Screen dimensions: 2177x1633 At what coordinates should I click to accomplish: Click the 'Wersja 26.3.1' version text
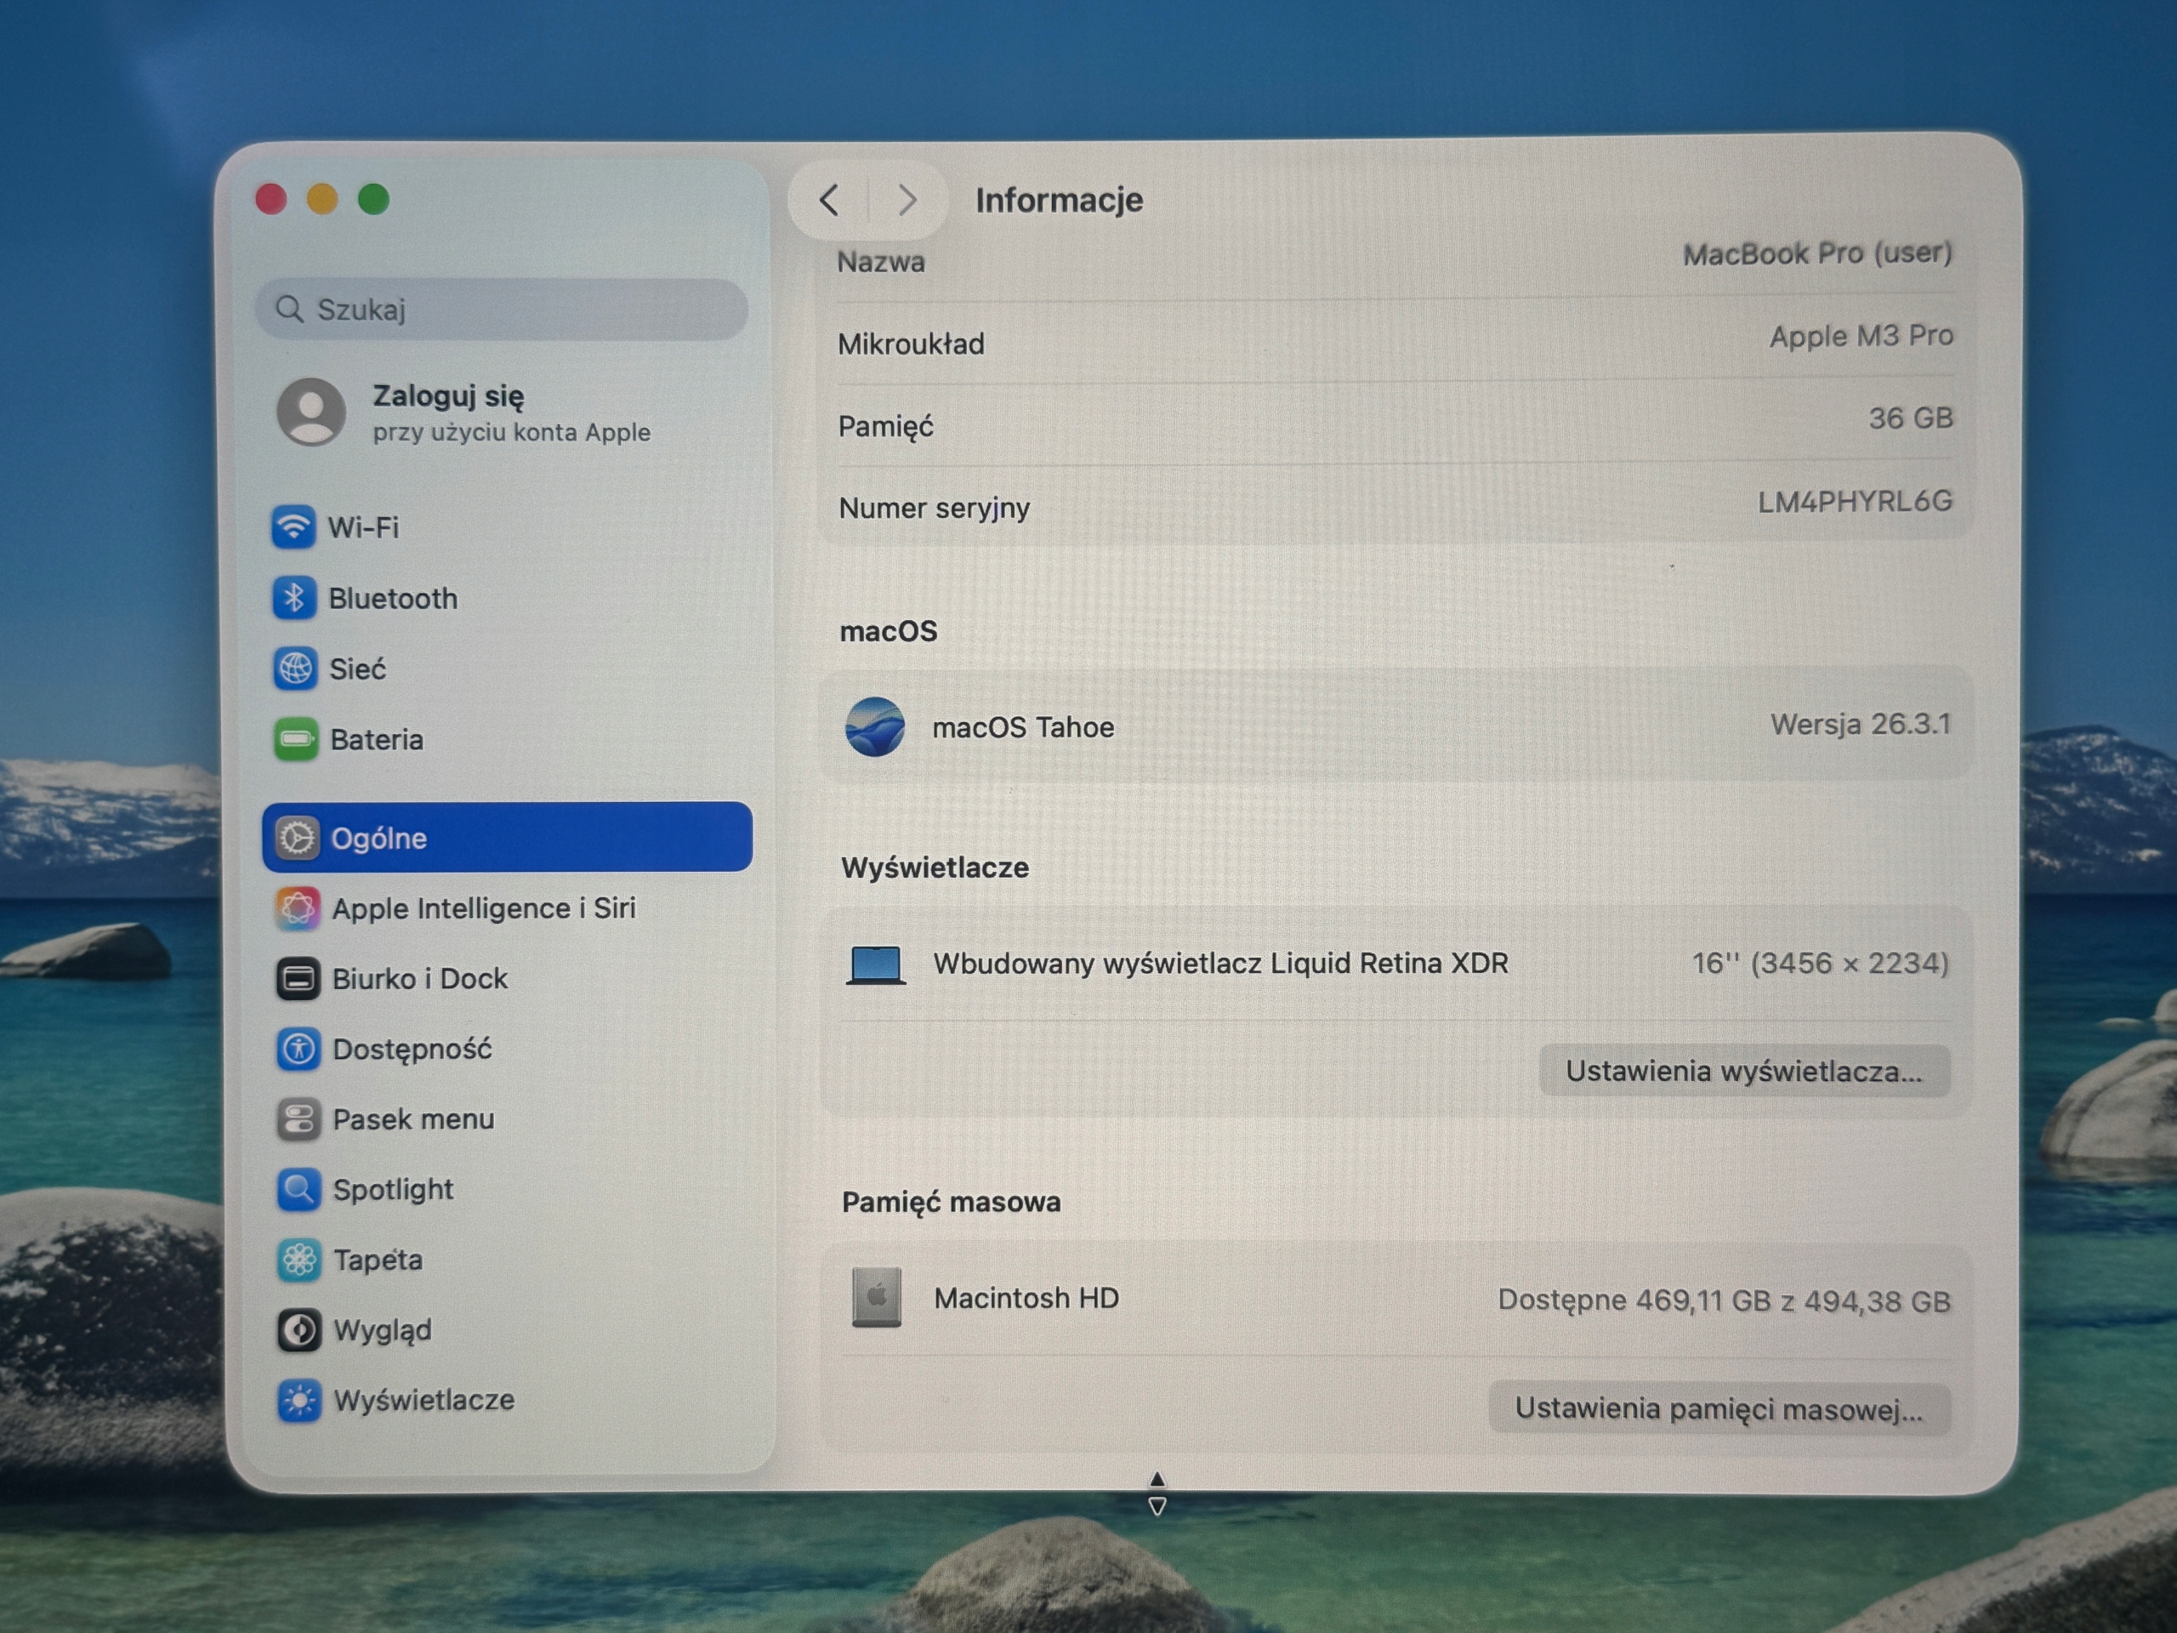(1860, 725)
